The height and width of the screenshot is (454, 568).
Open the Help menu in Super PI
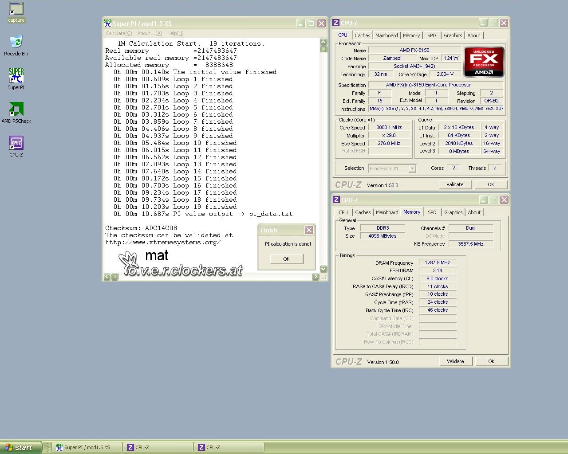point(175,33)
